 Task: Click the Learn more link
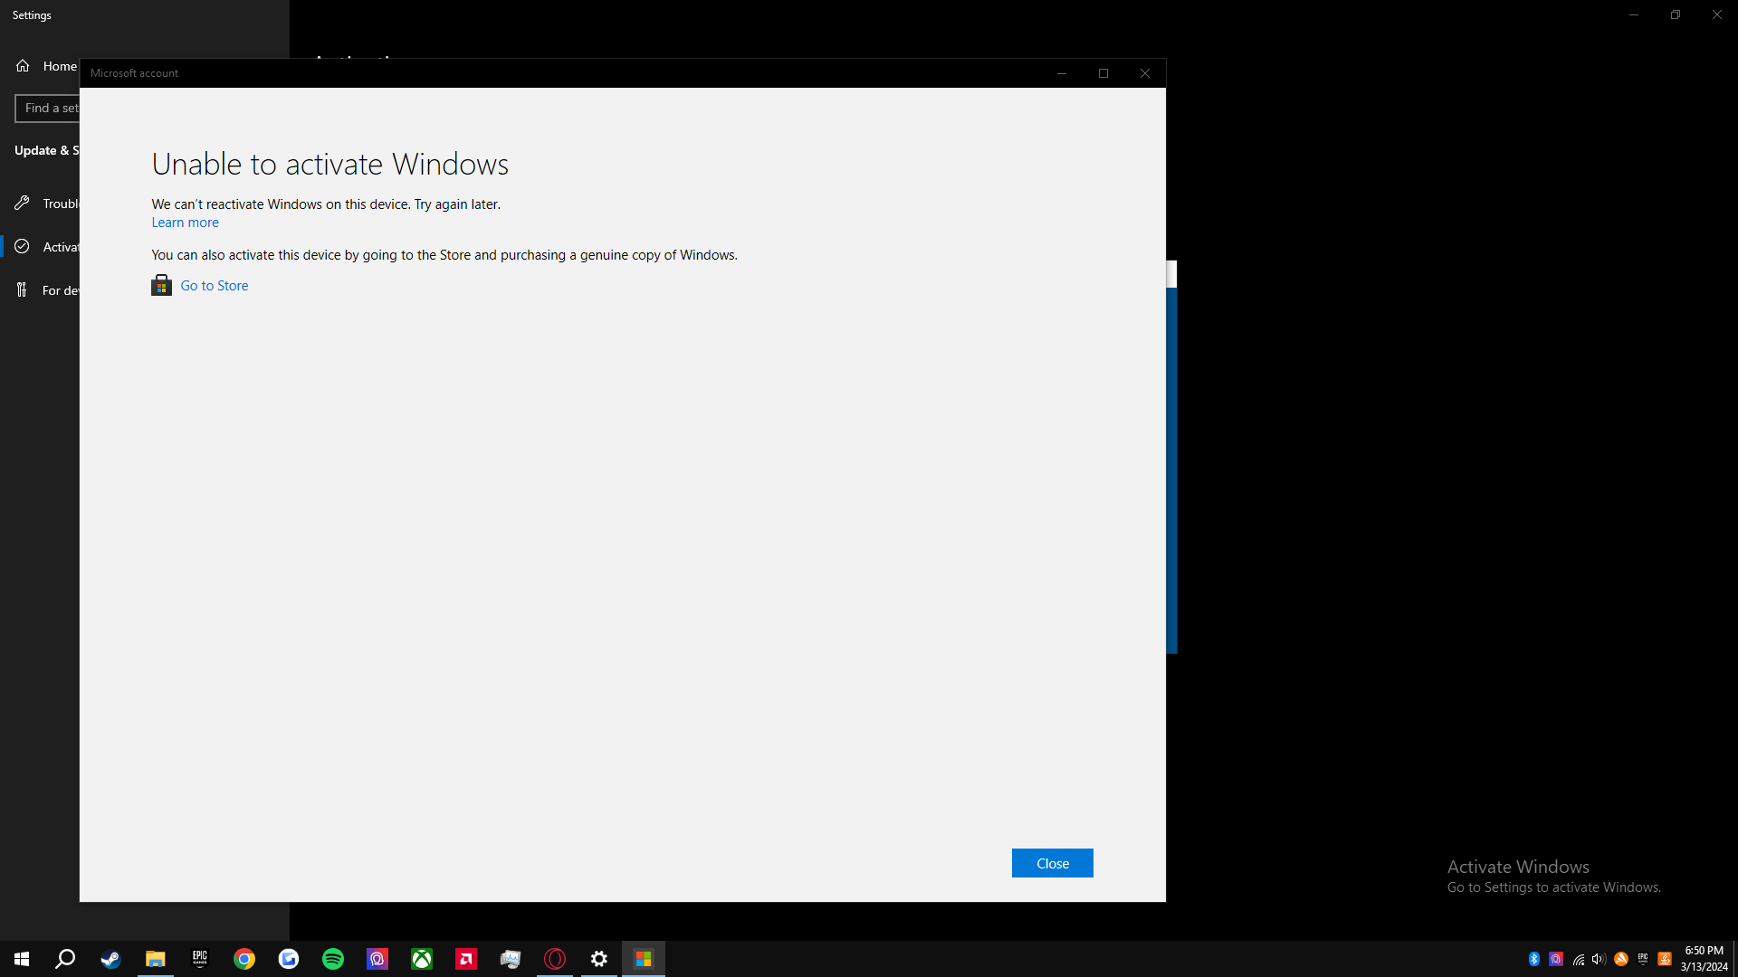pyautogui.click(x=185, y=223)
